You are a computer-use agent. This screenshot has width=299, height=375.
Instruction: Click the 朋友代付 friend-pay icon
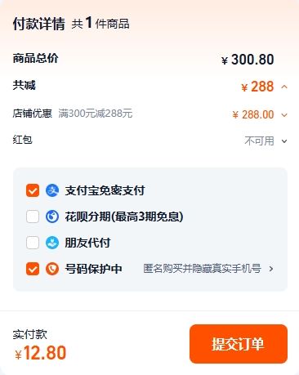(52, 243)
